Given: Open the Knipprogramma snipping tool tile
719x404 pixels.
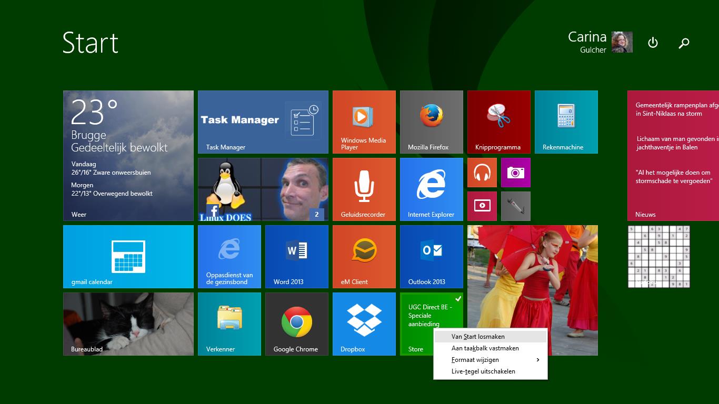Looking at the screenshot, I should (x=499, y=122).
